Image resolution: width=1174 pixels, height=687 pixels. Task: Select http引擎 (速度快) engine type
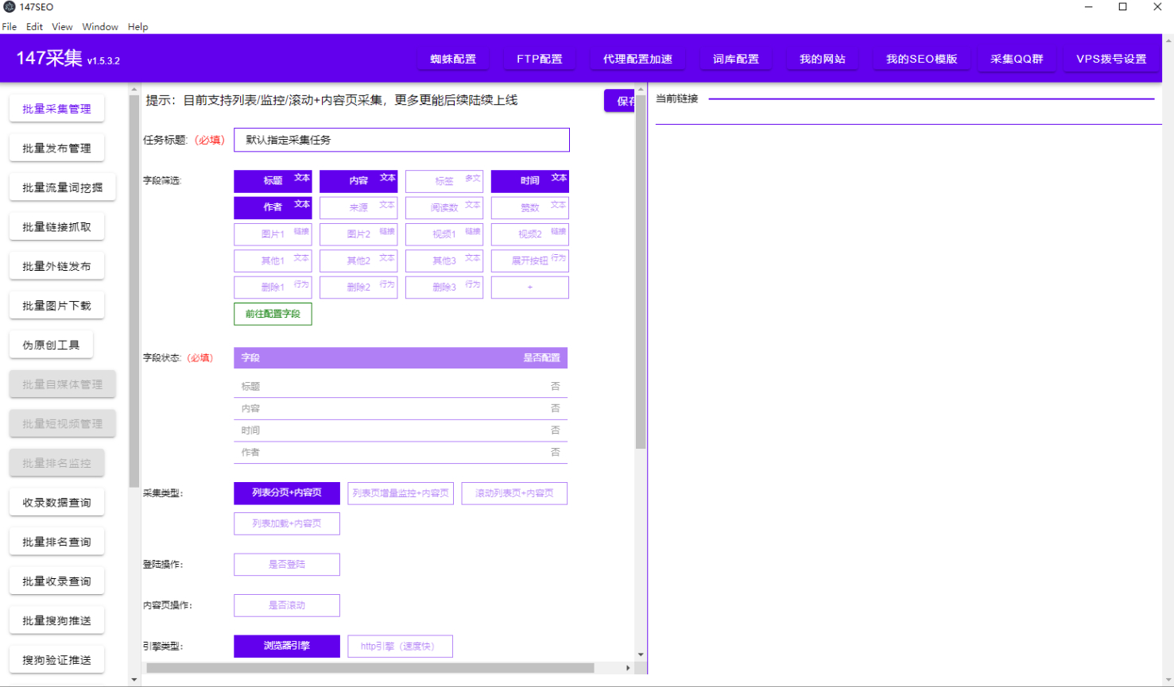[x=401, y=646]
